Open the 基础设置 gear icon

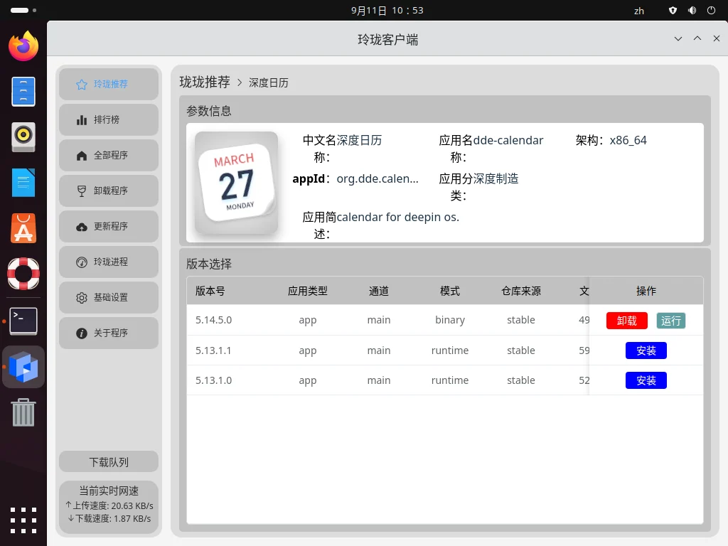click(82, 298)
